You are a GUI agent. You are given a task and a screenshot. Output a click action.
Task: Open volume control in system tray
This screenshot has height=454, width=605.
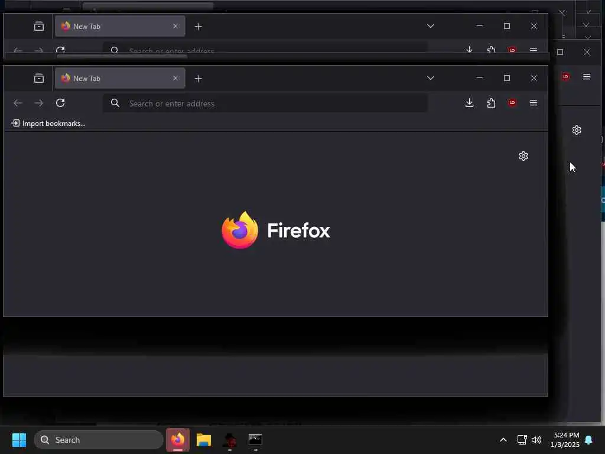click(536, 440)
